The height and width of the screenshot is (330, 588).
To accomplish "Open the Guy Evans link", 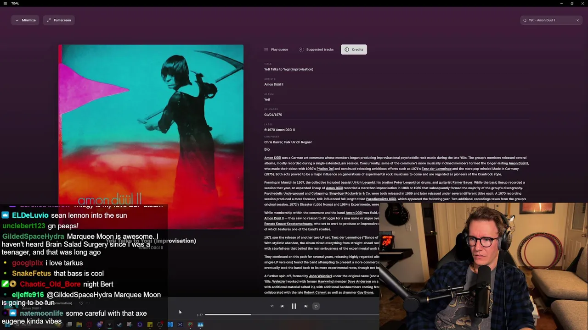I will pos(365,292).
